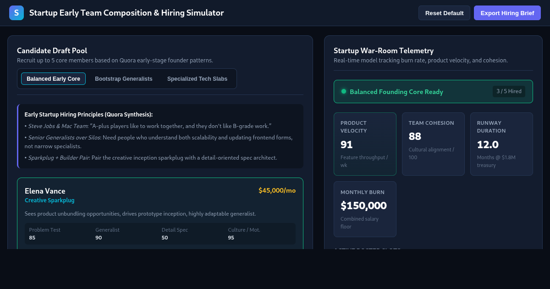Click the Candidate Draft Pool heading

click(x=52, y=50)
